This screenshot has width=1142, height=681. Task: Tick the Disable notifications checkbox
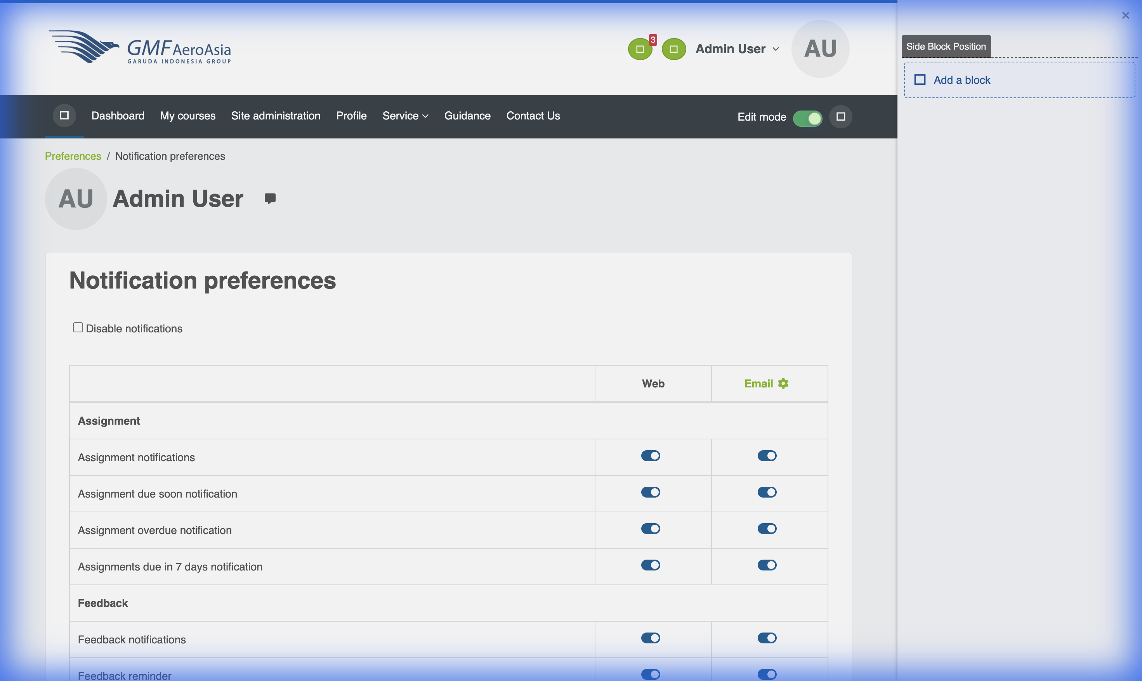point(78,328)
